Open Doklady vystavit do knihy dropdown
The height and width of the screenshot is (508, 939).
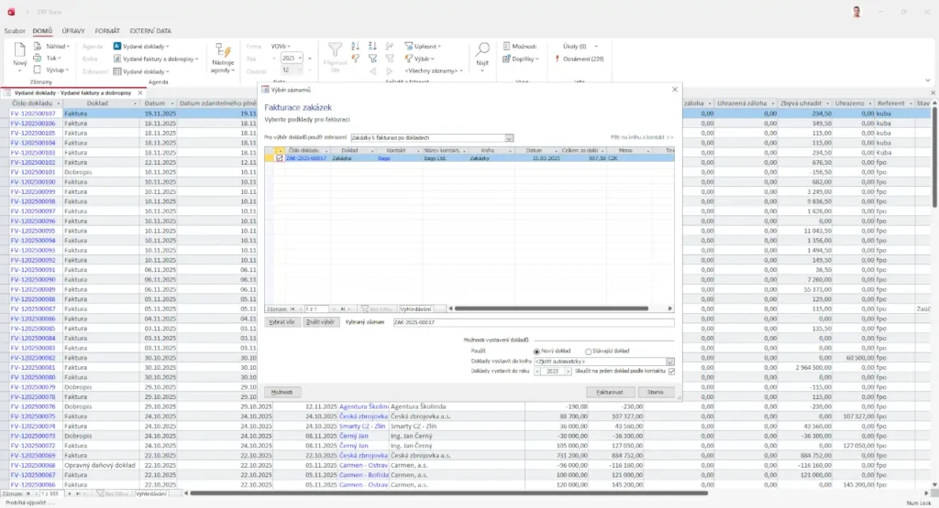click(670, 362)
